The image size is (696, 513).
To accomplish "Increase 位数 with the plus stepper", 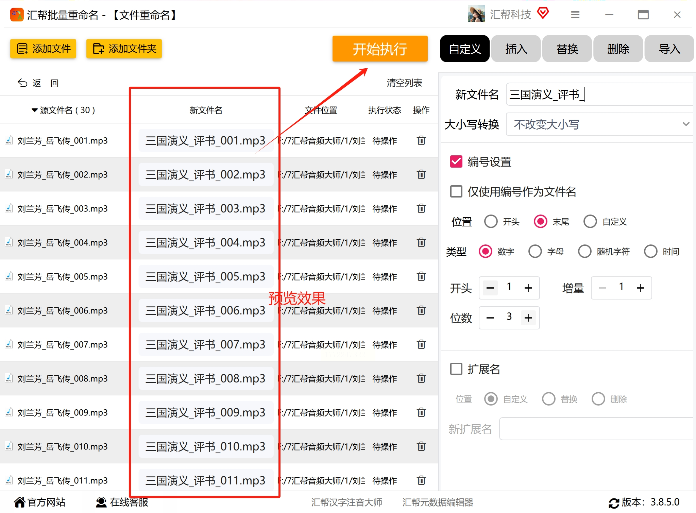I will [x=528, y=318].
